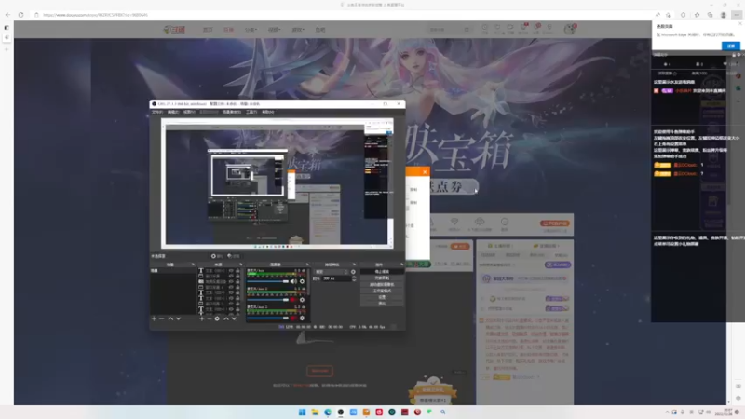Expand Douyu 分类 navigation dropdown

(x=251, y=30)
